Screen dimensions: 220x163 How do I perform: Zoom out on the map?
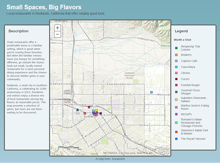pos(58,34)
